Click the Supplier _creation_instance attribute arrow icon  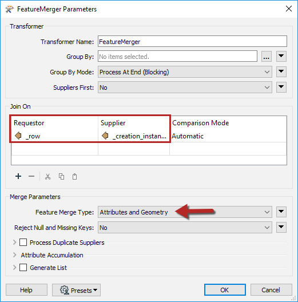click(x=105, y=136)
